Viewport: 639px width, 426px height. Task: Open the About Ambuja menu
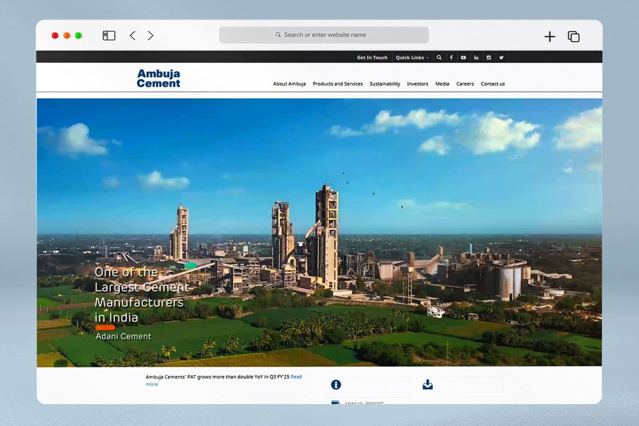[x=289, y=84]
